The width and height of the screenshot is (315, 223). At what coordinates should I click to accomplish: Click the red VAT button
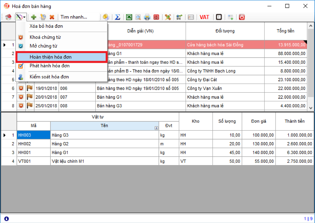[204, 17]
